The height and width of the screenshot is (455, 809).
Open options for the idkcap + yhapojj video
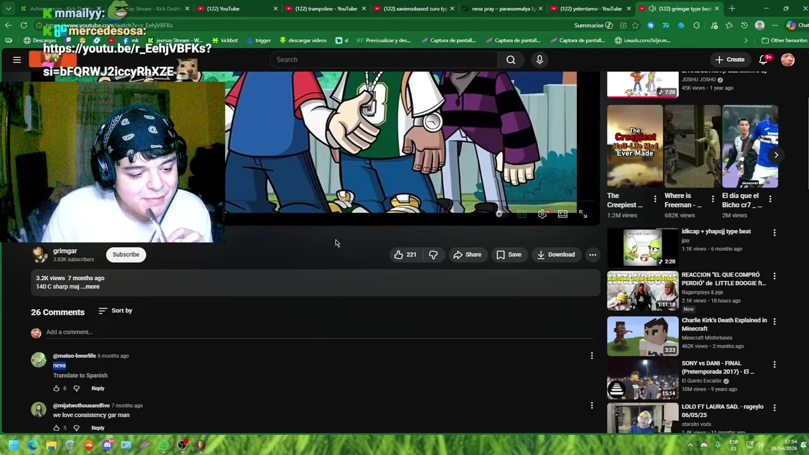[774, 233]
